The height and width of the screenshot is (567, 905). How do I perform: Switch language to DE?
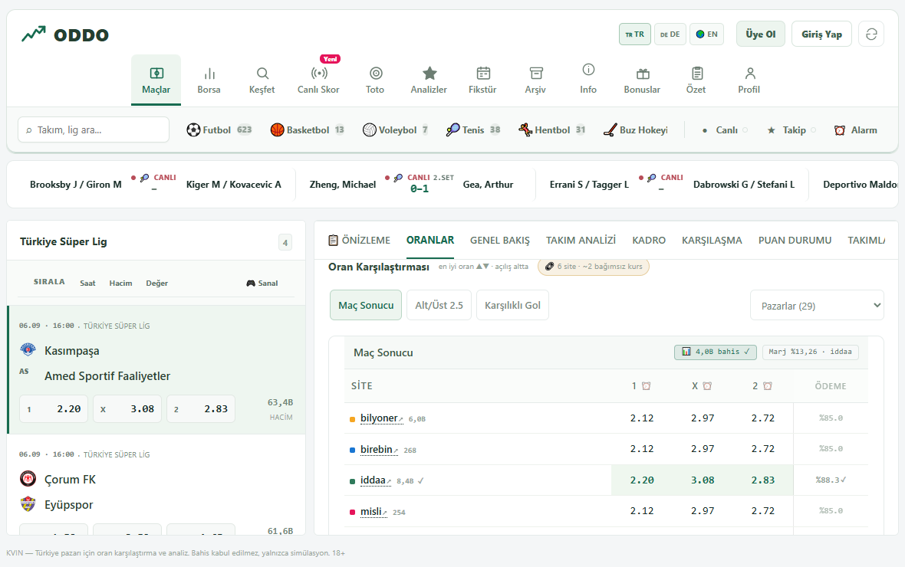point(670,34)
